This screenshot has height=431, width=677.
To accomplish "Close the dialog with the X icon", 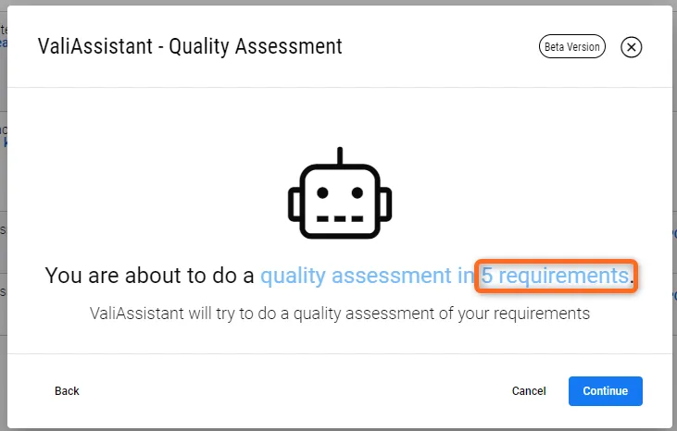I will click(x=631, y=47).
